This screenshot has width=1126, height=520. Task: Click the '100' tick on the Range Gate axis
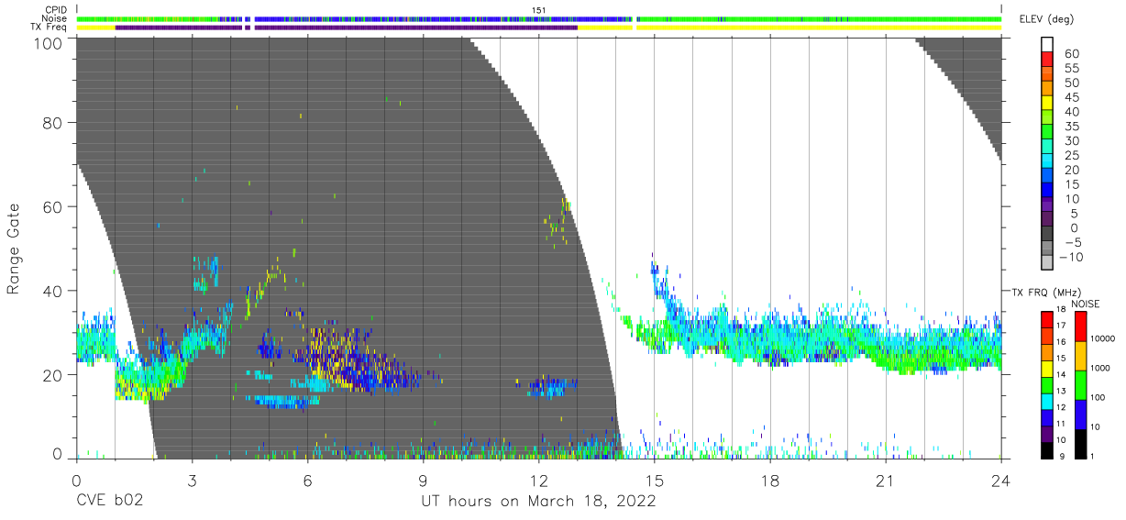(x=48, y=42)
